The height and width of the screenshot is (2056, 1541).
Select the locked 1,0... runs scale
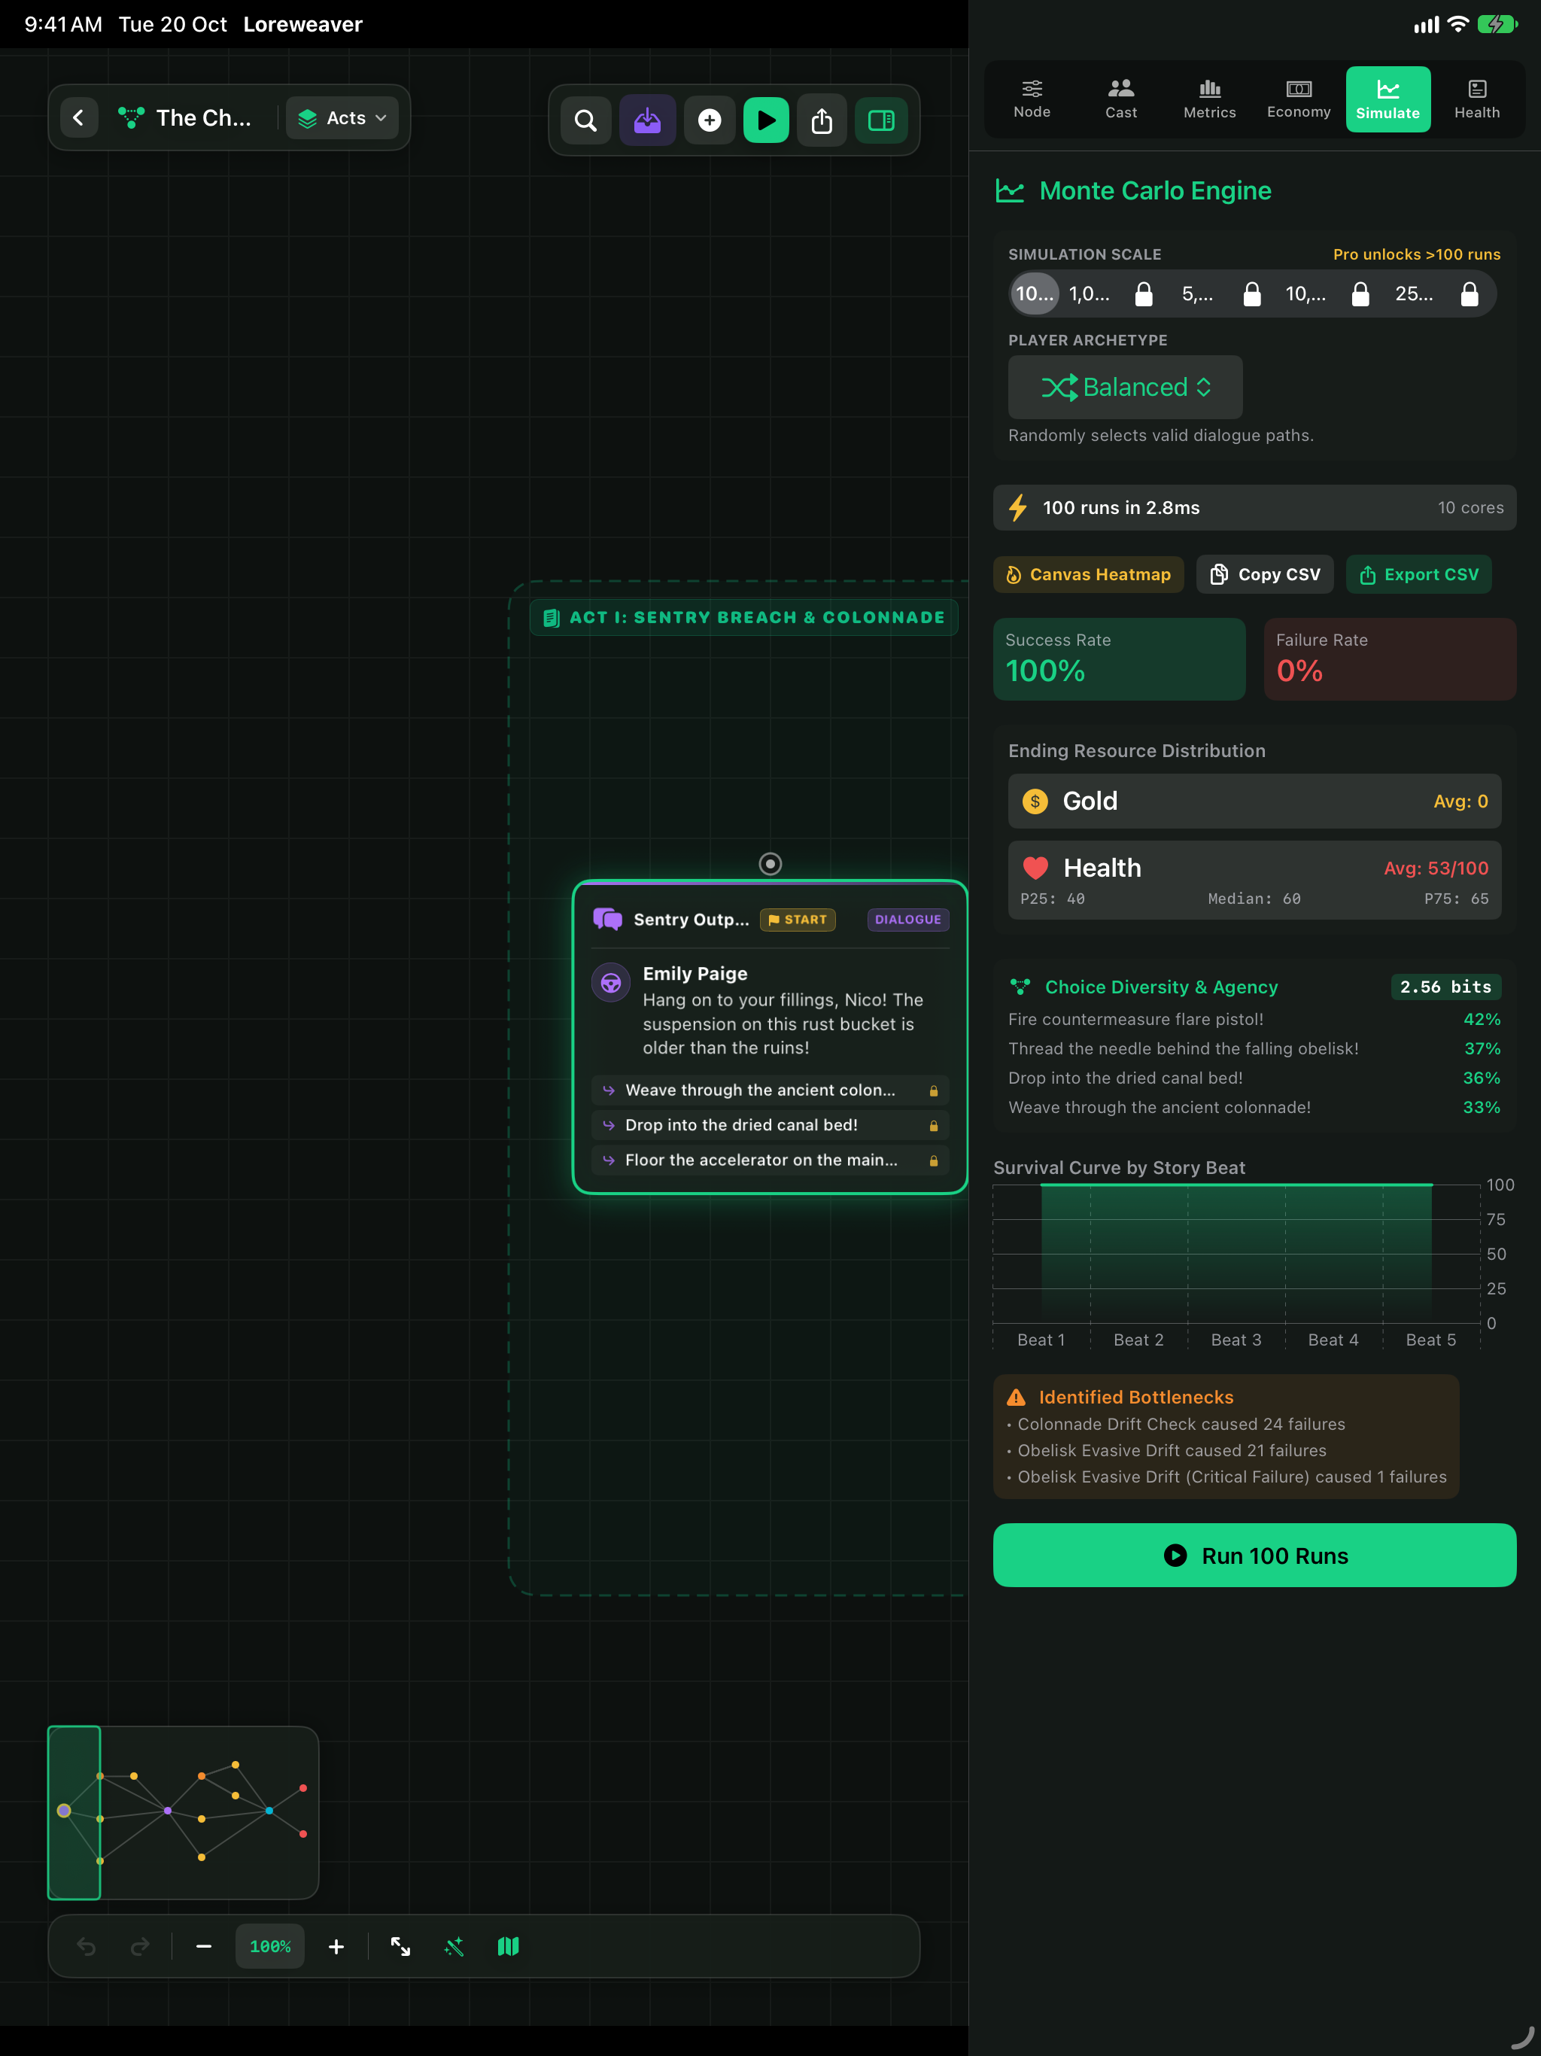pos(1111,293)
